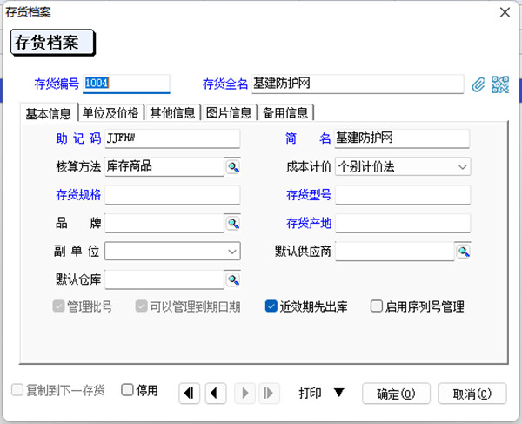
Task: Click the 打印 button
Action: pos(310,393)
